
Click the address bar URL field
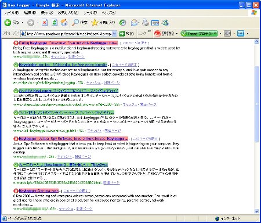click(67, 34)
